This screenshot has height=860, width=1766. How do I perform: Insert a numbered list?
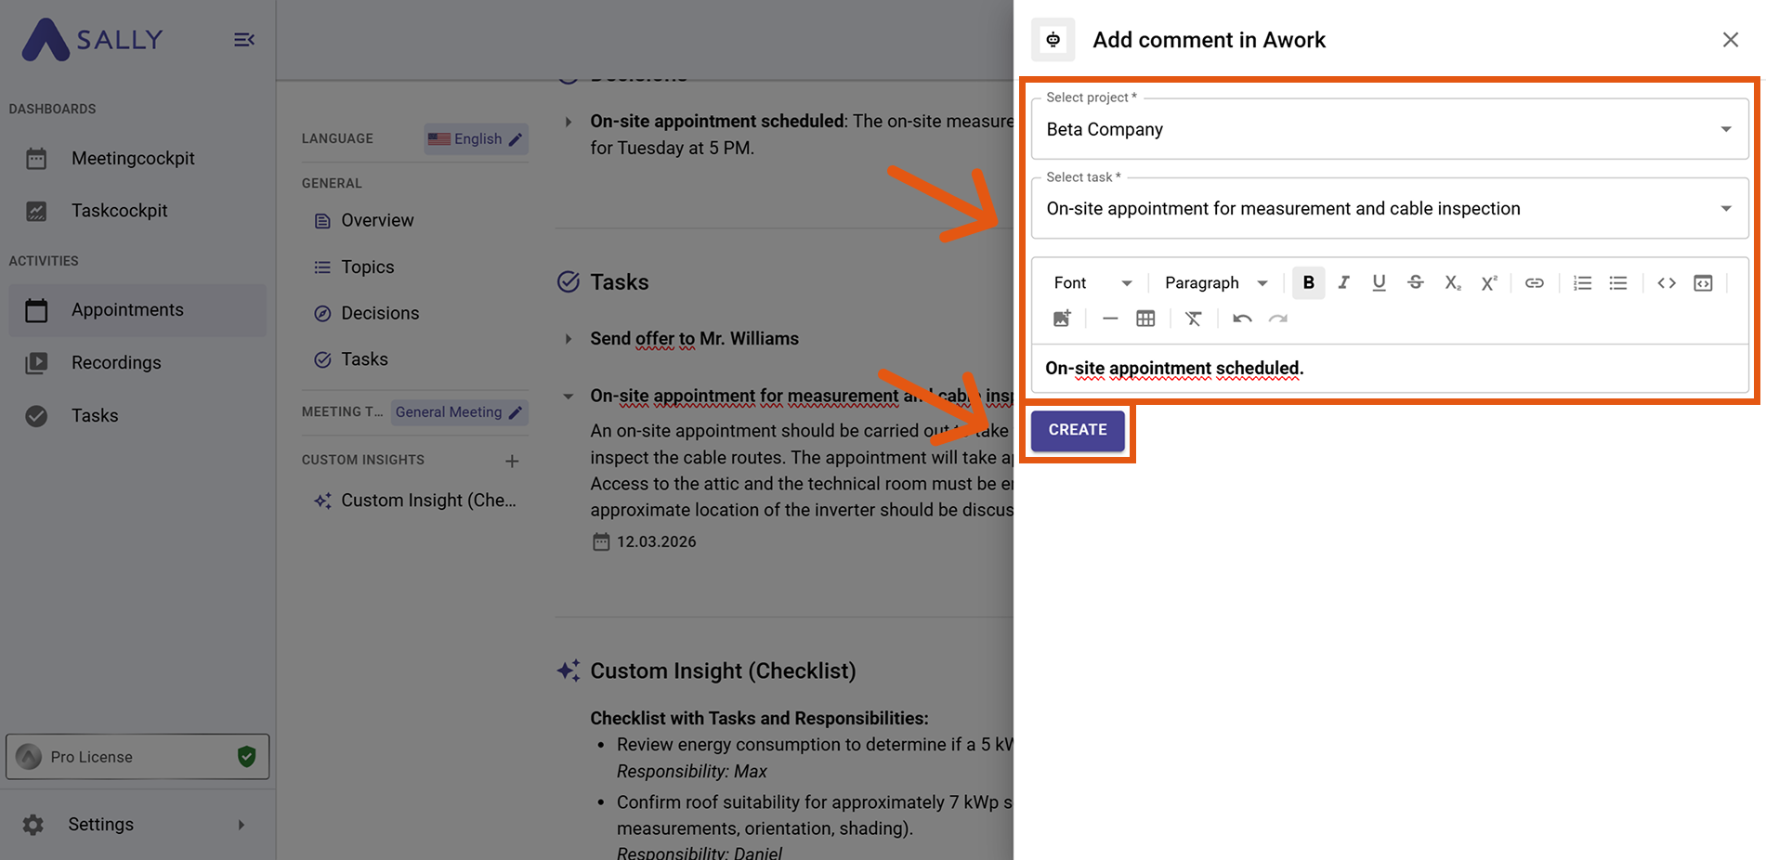[1582, 283]
